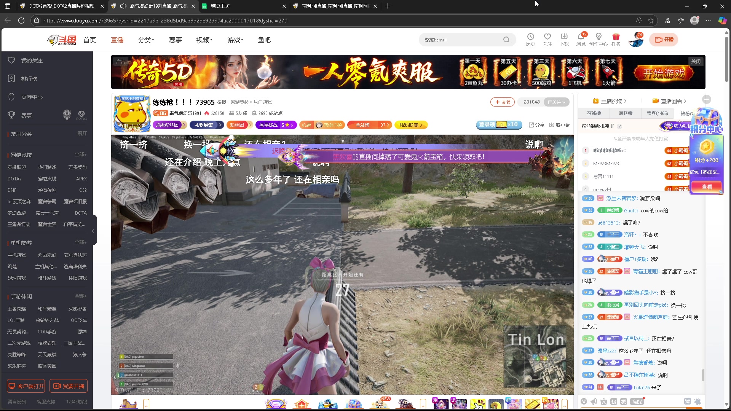Collapse the left sidebar arrow

pos(93,231)
